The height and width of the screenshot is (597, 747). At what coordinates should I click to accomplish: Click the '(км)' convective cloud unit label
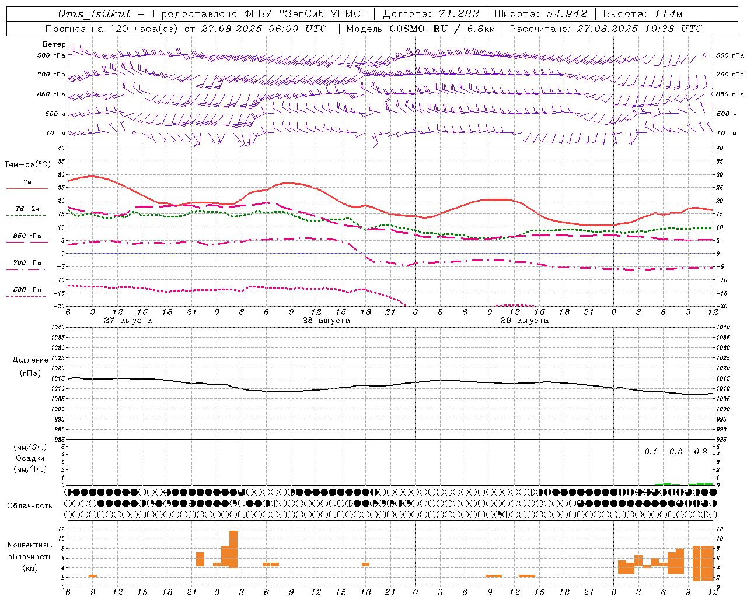click(x=30, y=568)
